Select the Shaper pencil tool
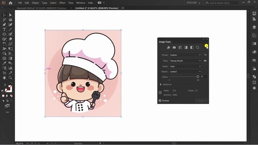 click(x=4, y=39)
